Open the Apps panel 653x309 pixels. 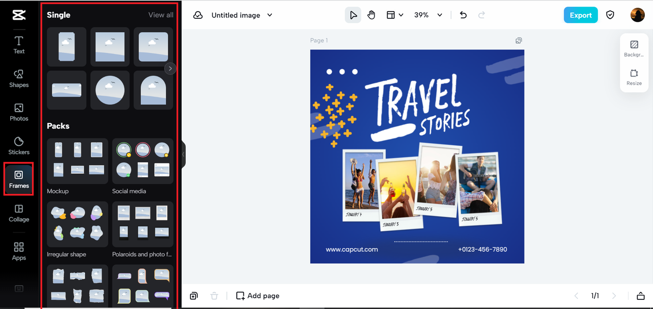tap(19, 251)
